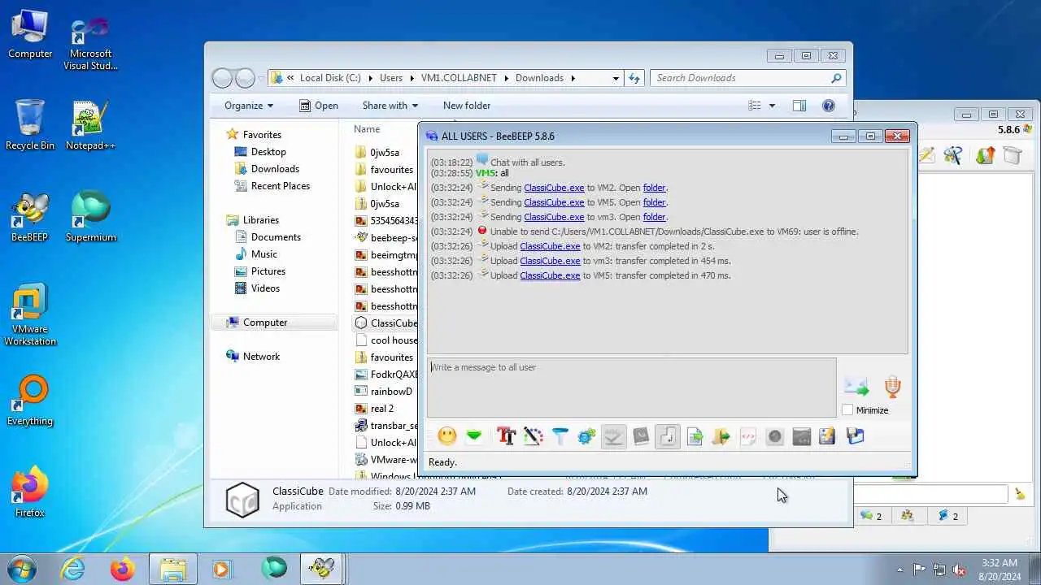
Task: Click Internet Explorer on the taskbar
Action: point(73,569)
